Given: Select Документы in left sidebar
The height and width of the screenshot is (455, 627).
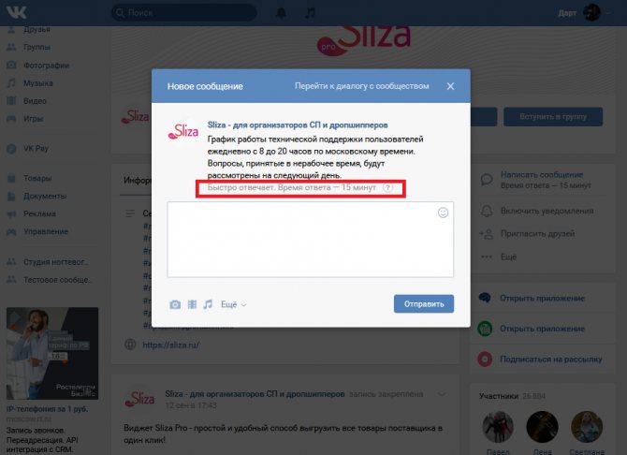Looking at the screenshot, I should click(45, 196).
